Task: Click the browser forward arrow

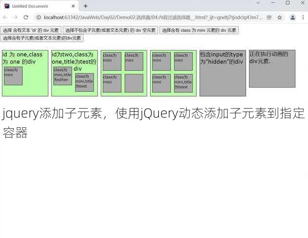Action: pos(15,17)
